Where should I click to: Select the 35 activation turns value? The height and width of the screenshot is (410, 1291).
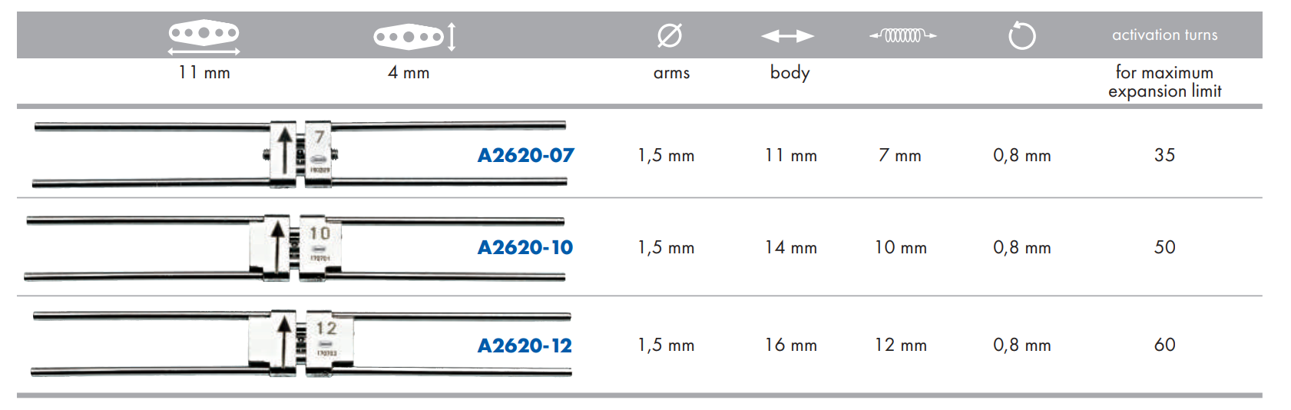click(1164, 155)
